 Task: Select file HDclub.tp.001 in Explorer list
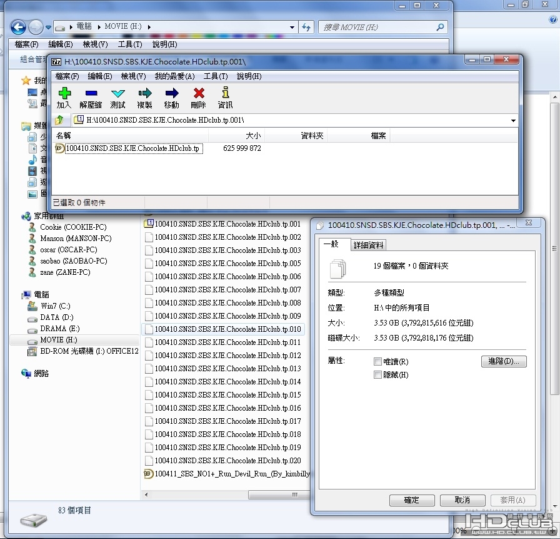[x=222, y=224]
